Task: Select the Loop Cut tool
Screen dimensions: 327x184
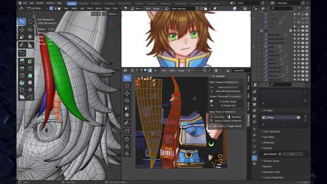Action: click(30, 68)
